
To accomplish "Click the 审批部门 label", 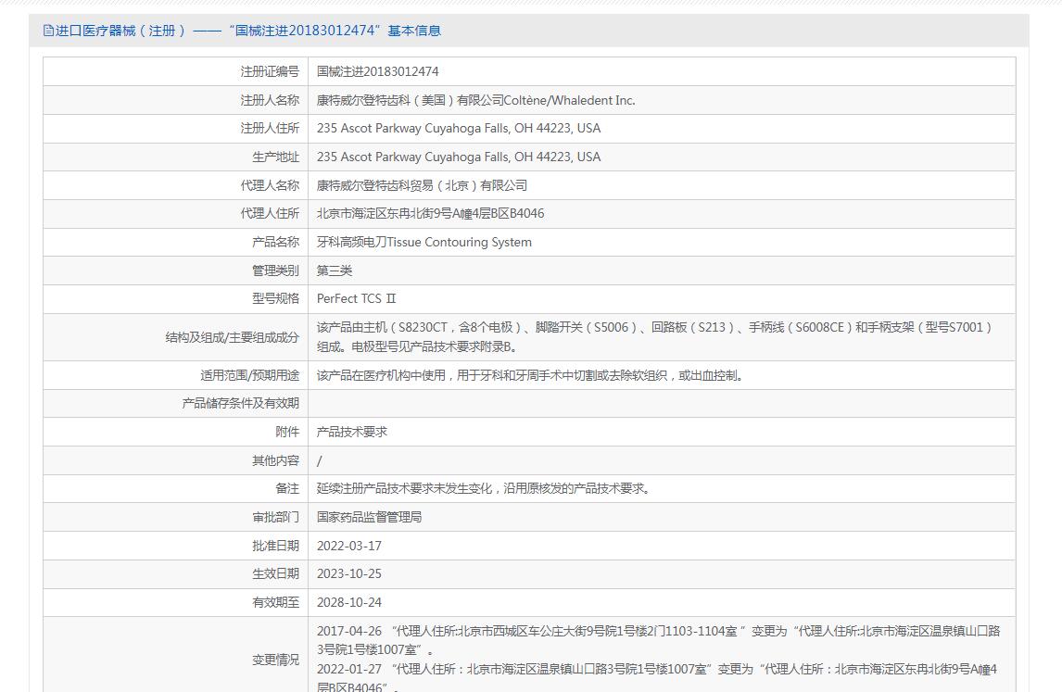I will pyautogui.click(x=275, y=517).
